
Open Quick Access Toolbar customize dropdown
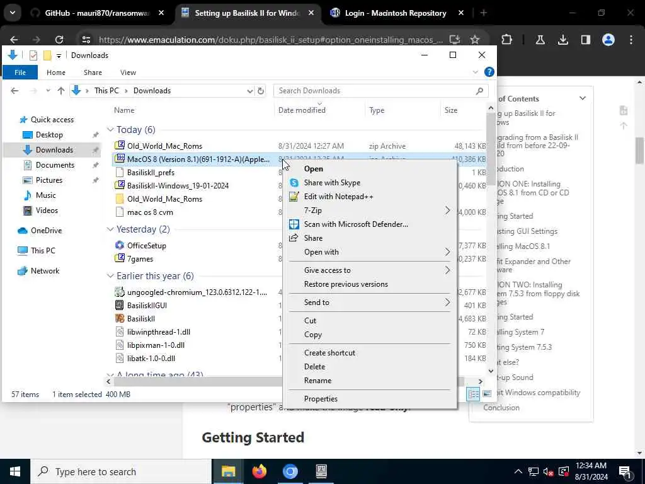[59, 55]
